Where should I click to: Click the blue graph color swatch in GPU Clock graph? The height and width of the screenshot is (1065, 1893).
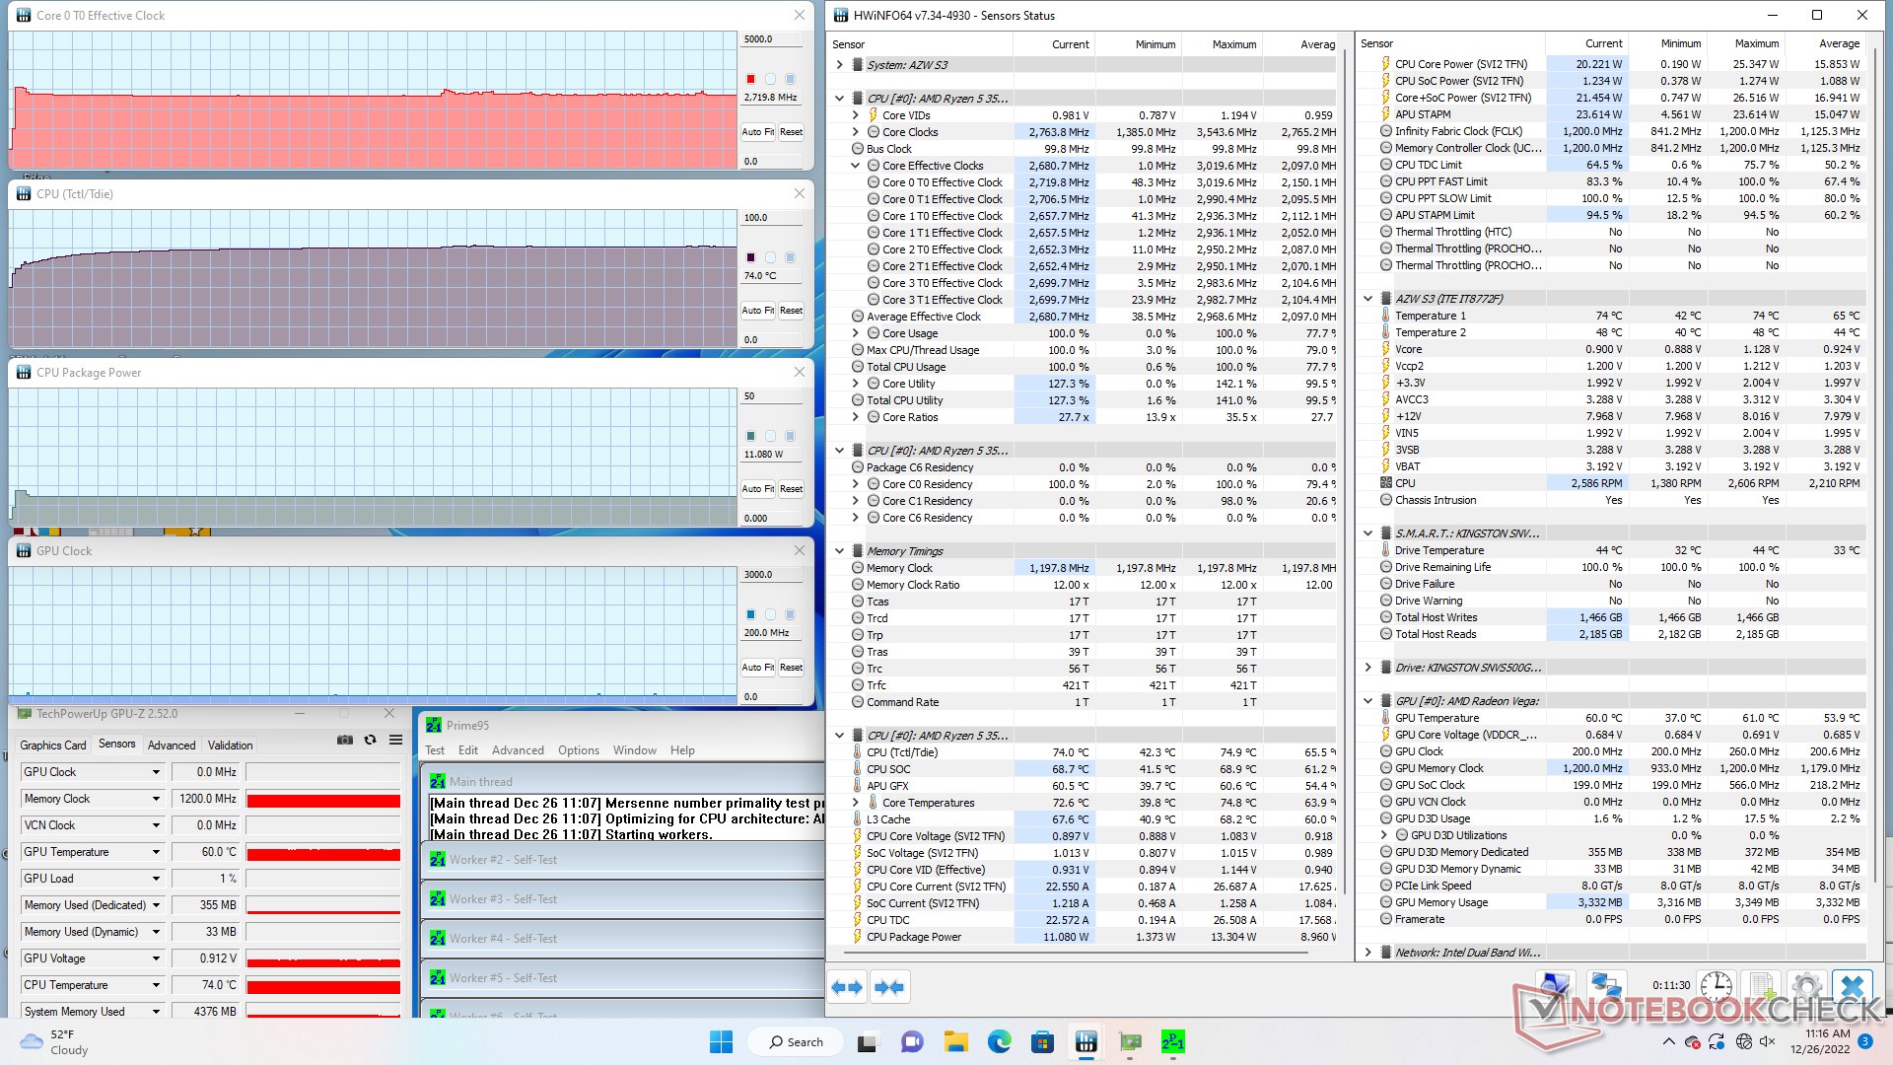coord(750,614)
